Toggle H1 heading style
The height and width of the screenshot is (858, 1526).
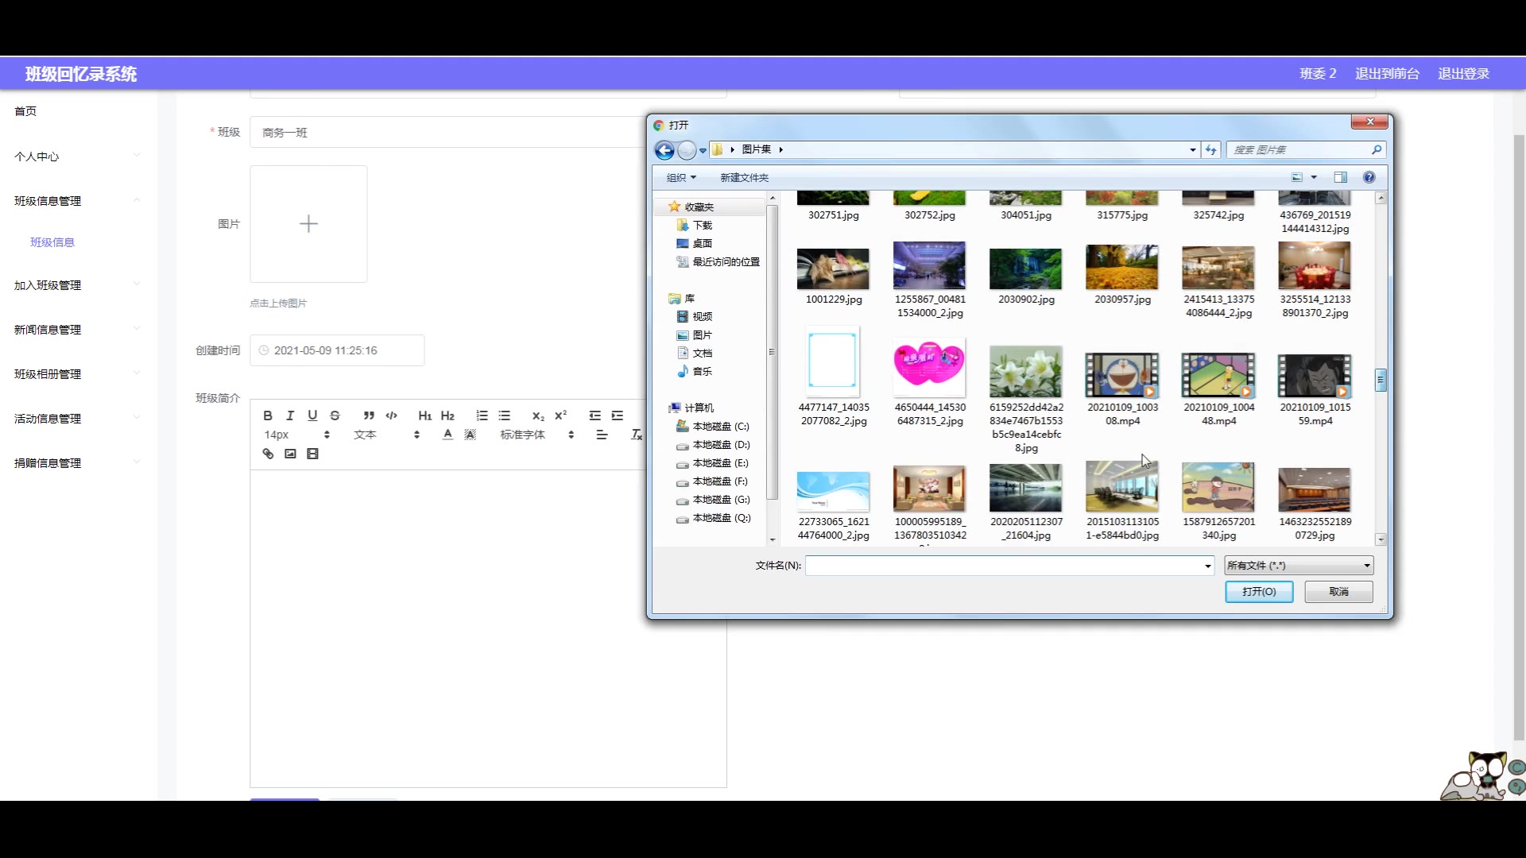click(425, 415)
